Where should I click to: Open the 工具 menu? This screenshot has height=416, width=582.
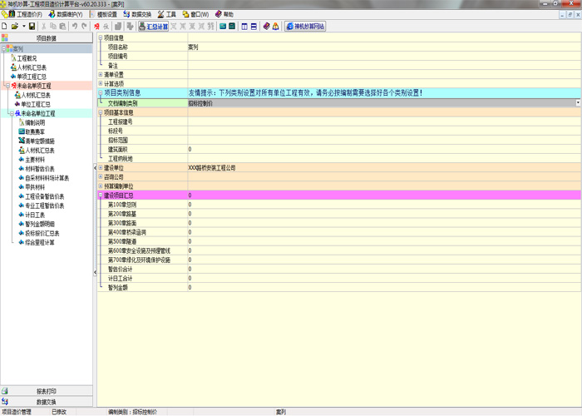coord(169,14)
